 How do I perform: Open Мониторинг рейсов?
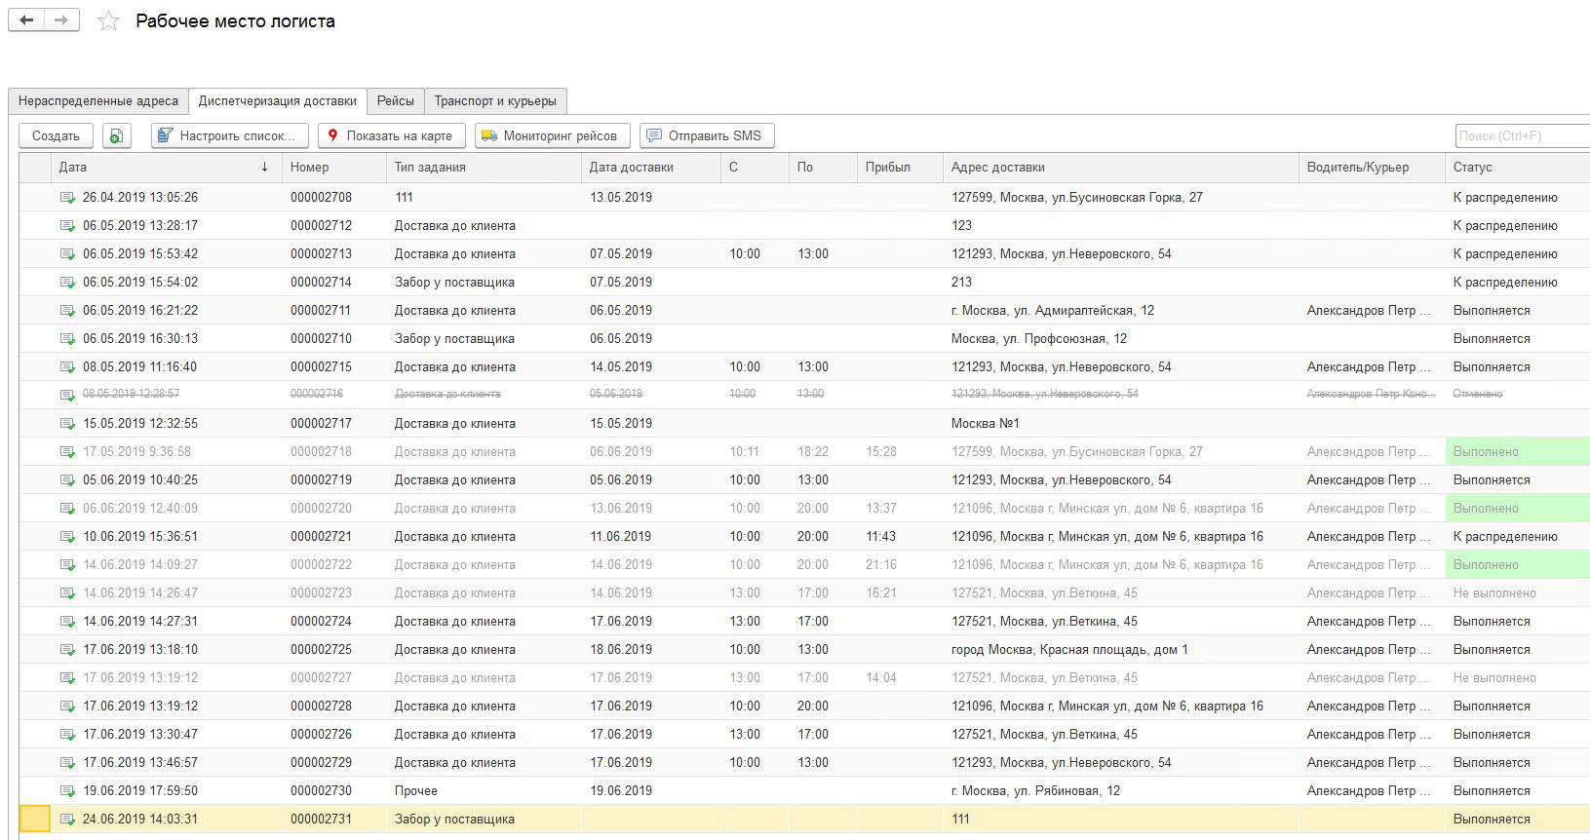[x=552, y=135]
